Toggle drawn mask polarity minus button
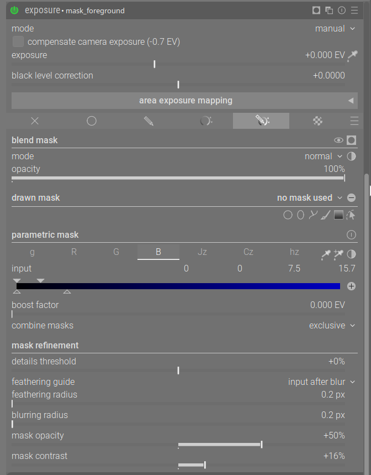The height and width of the screenshot is (475, 371). [352, 198]
